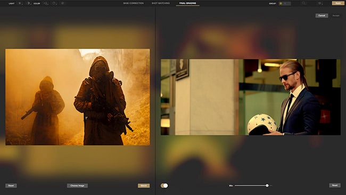The height and width of the screenshot is (195, 346).
Task: Click the man-in-suit clip preview
Action: [x=251, y=97]
